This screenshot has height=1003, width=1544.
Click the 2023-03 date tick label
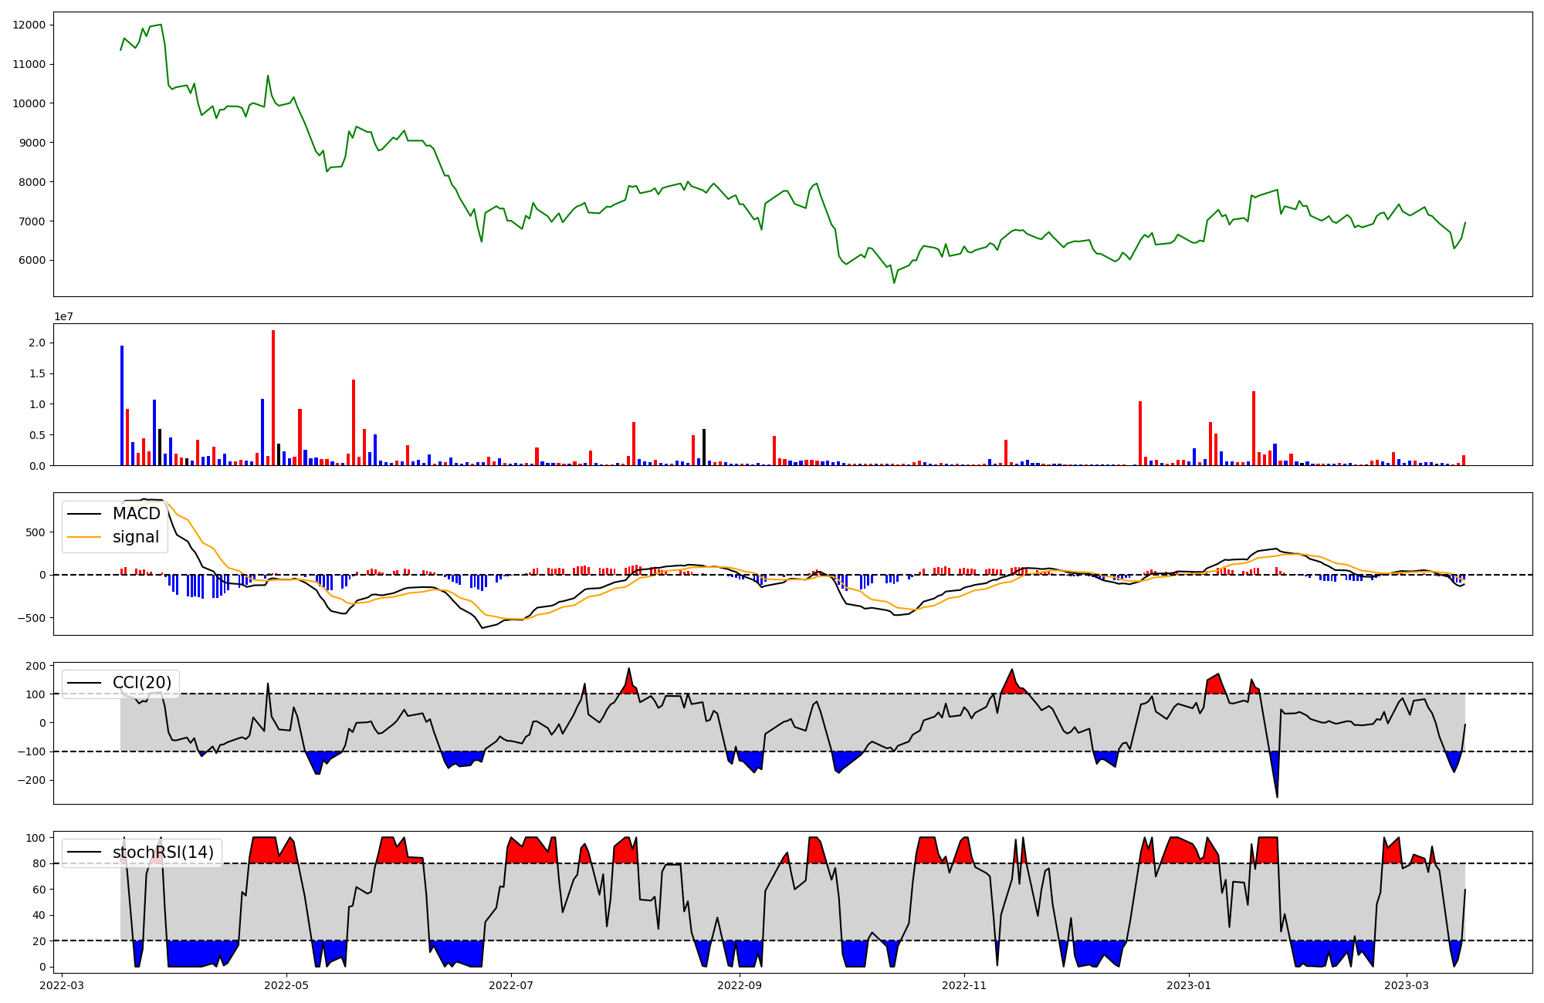(1407, 985)
